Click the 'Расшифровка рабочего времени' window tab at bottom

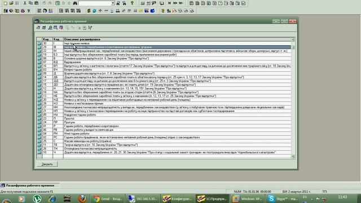pos(30,186)
